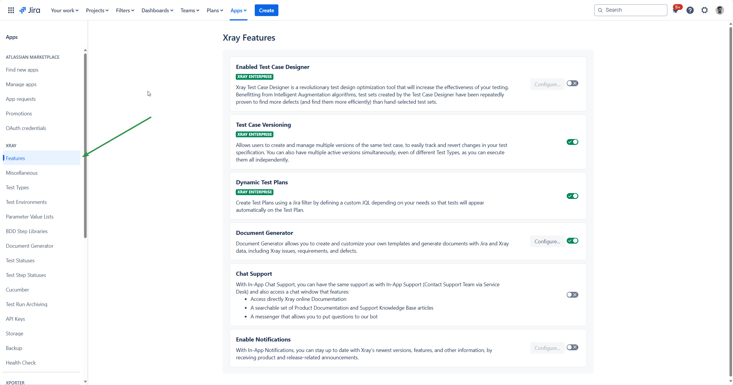Open the Apps dropdown menu
The width and height of the screenshot is (733, 385).
click(238, 11)
